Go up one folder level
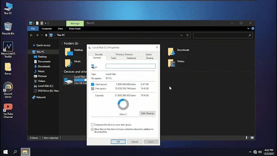 (46, 35)
